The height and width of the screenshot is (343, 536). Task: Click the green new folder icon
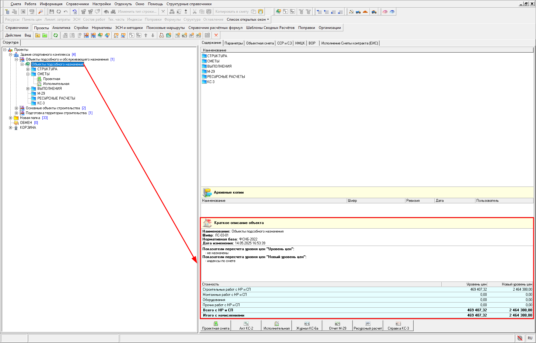[45, 35]
